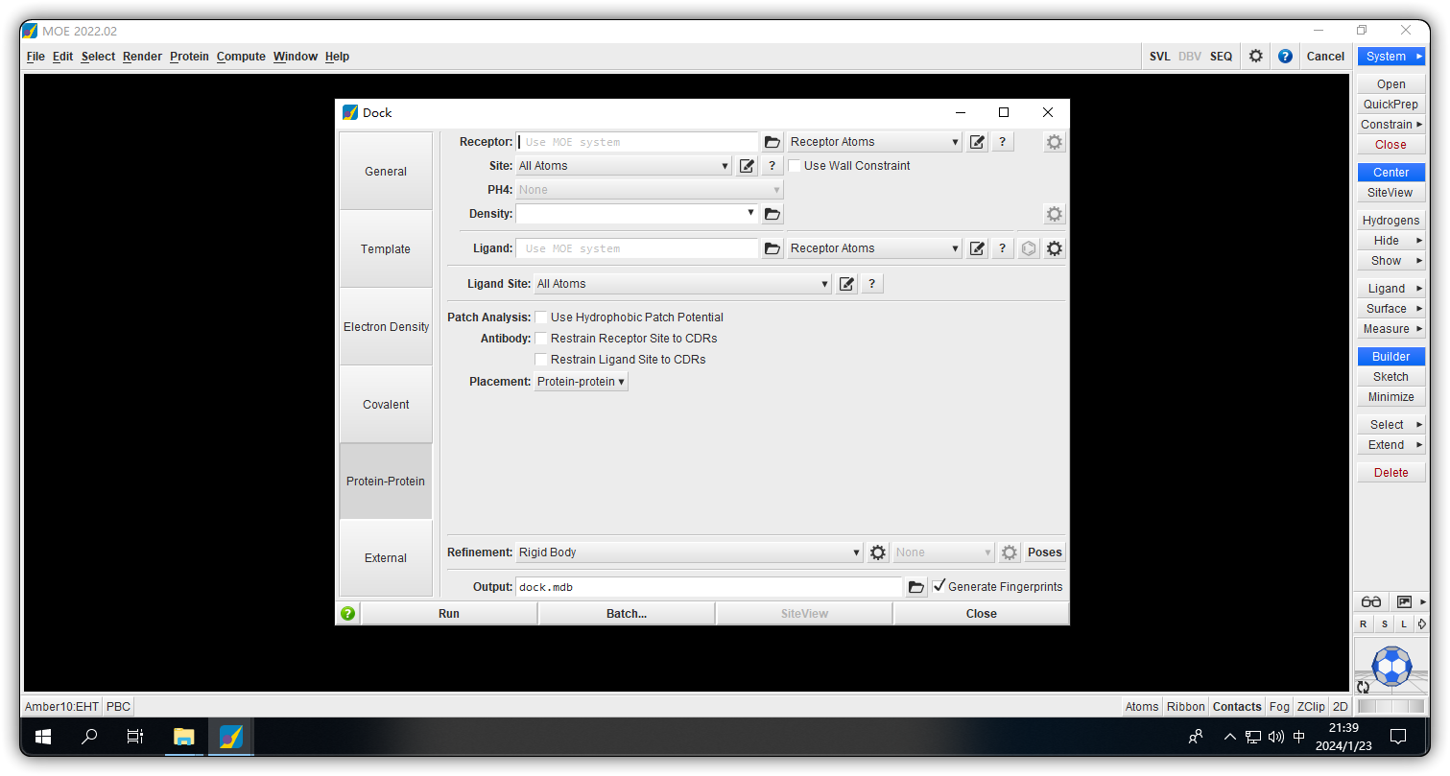Screen dimensions: 1450x776
Task: Click QuickPrep in the right panel
Action: click(x=1391, y=105)
